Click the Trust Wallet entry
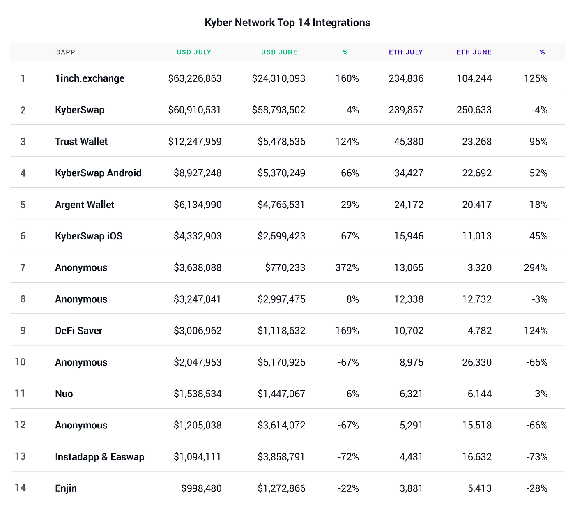 (81, 142)
